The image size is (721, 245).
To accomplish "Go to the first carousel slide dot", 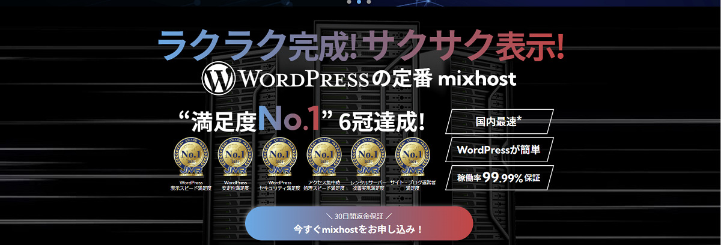I will (x=349, y=2).
